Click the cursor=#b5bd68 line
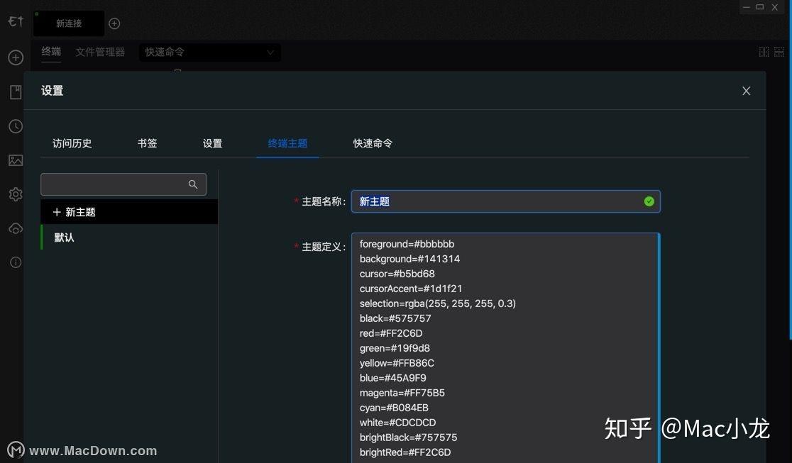The image size is (792, 463). 397,274
